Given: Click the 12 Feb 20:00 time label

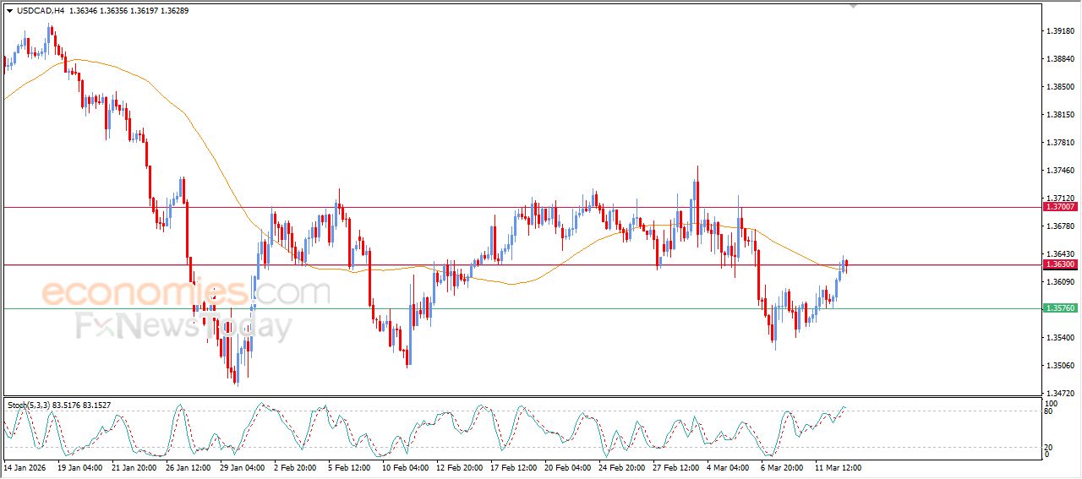Looking at the screenshot, I should pos(457,466).
